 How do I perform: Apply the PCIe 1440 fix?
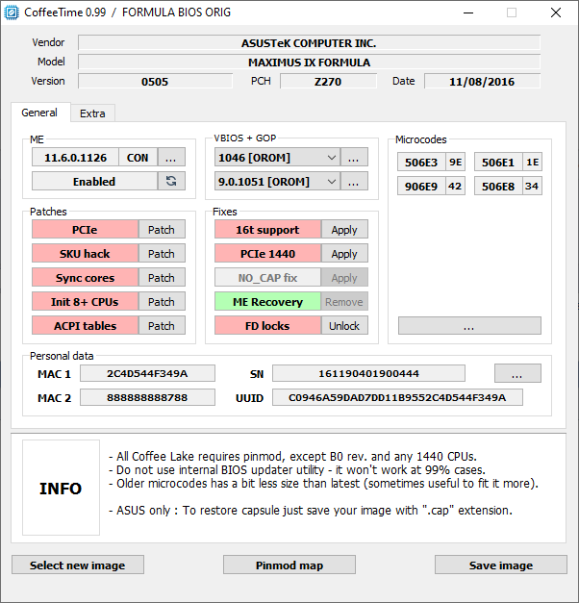click(x=344, y=254)
